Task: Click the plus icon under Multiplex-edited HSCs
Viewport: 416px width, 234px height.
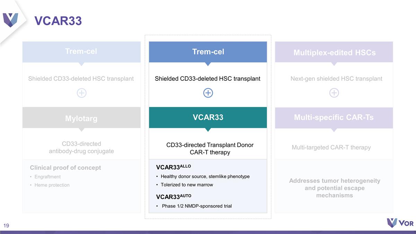Action: [x=334, y=93]
